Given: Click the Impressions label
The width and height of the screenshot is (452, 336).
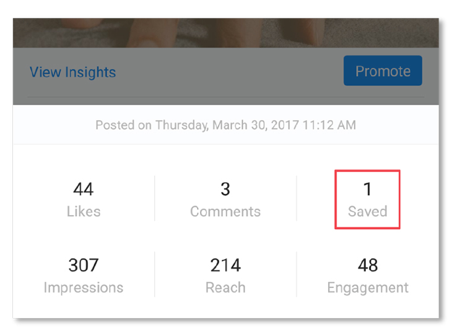Looking at the screenshot, I should tap(83, 288).
